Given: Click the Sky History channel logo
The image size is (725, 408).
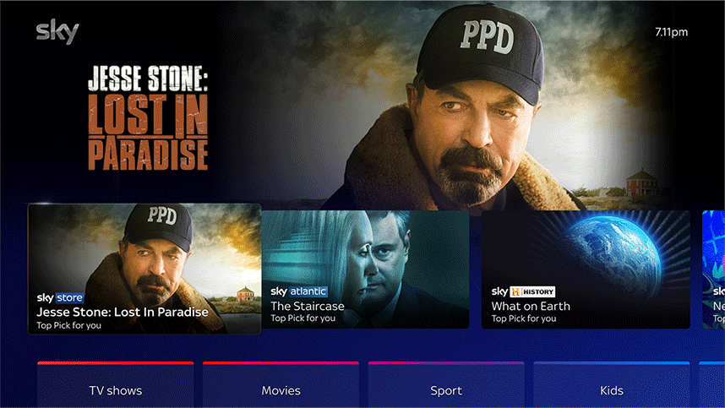Looking at the screenshot, I should point(523,291).
